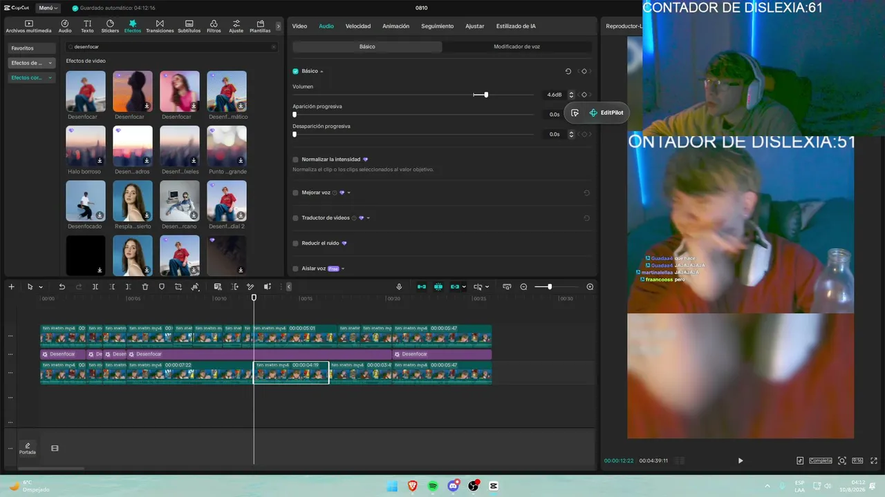Toggle the main track magnet snapping

tap(422, 286)
